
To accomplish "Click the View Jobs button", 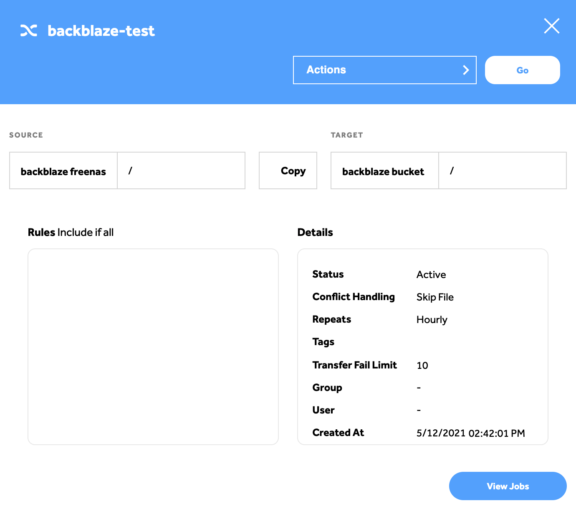I will [x=508, y=486].
